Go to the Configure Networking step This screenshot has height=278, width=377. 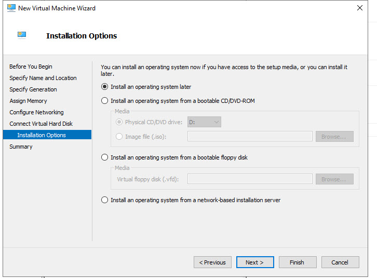pyautogui.click(x=36, y=112)
